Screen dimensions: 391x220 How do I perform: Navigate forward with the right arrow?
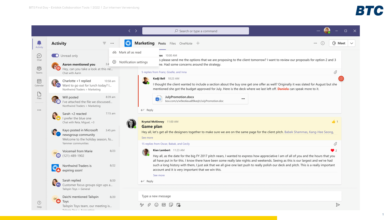tap(136, 31)
